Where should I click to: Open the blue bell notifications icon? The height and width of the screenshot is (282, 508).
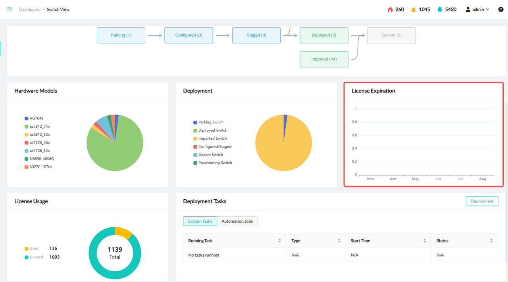pos(440,9)
